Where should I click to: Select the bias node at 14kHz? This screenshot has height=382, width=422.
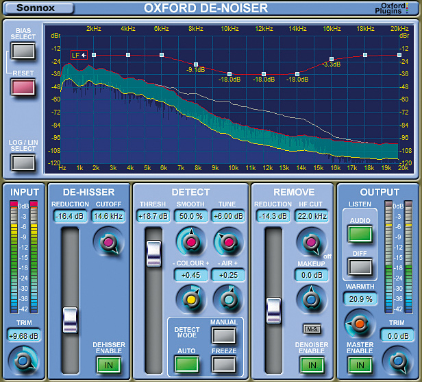297,74
